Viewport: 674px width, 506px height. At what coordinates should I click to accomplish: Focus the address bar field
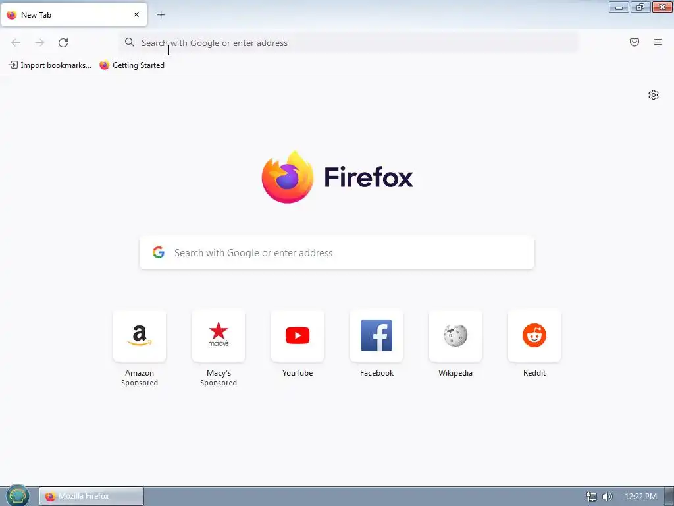coord(349,43)
